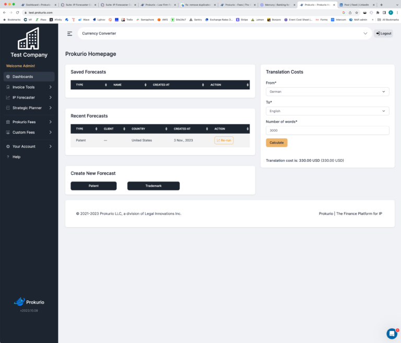This screenshot has height=343, width=401.
Task: Click the Prokurio Fees bank icon
Action: click(x=8, y=122)
